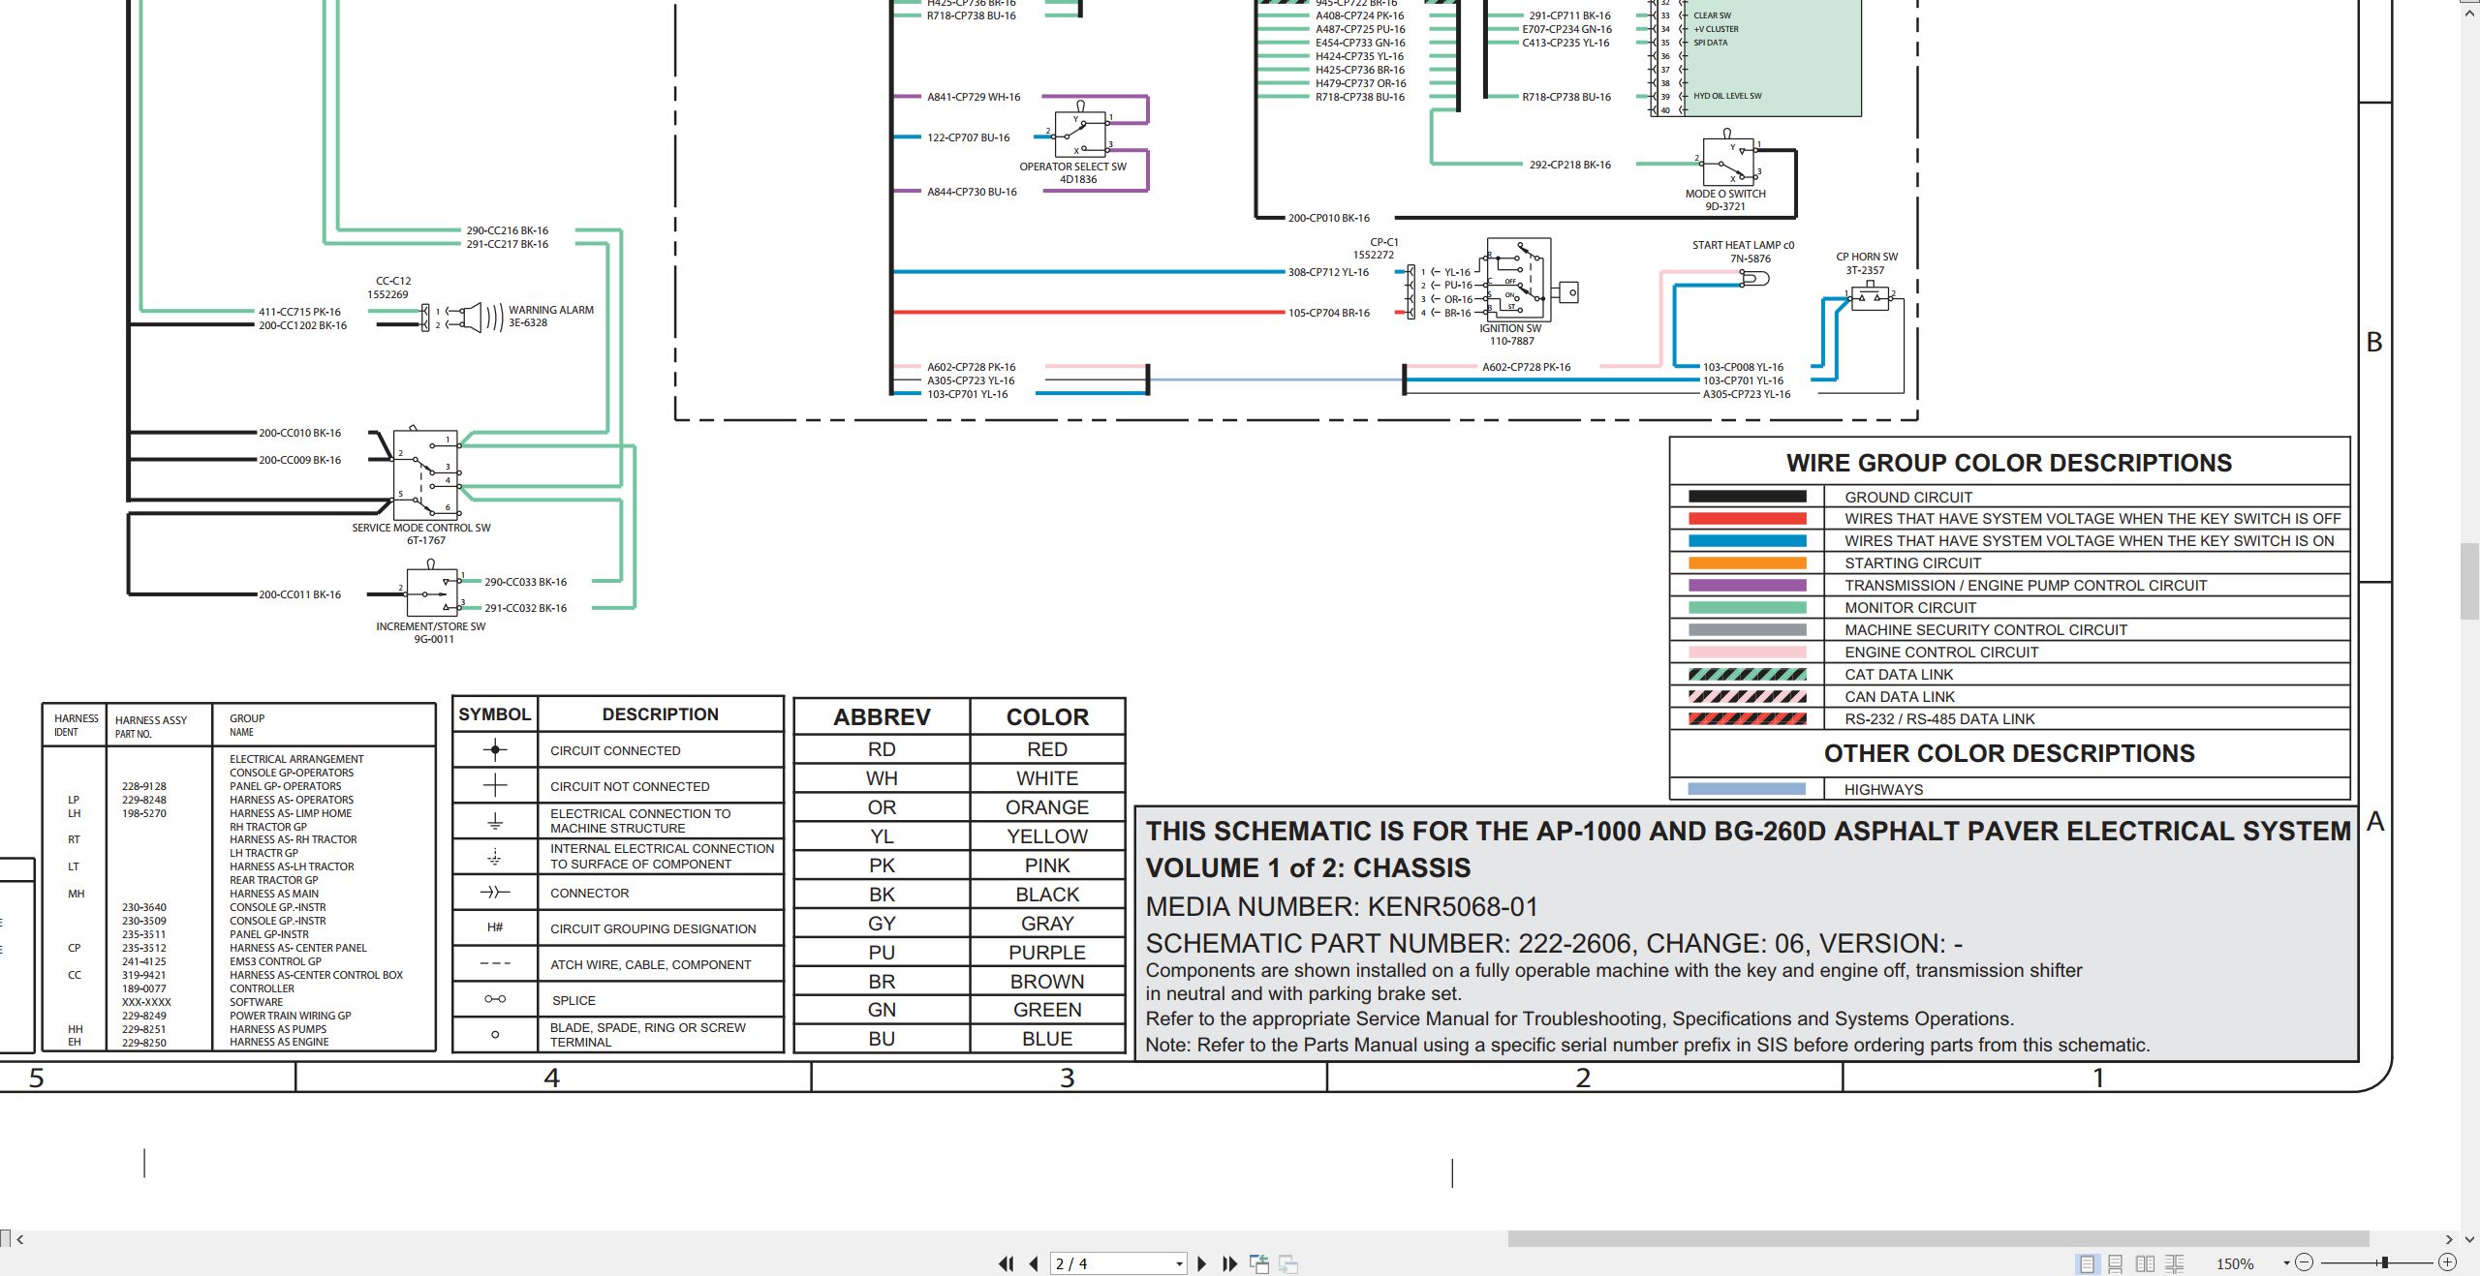
Task: Click the START HEAT LAMP label
Action: [1743, 245]
